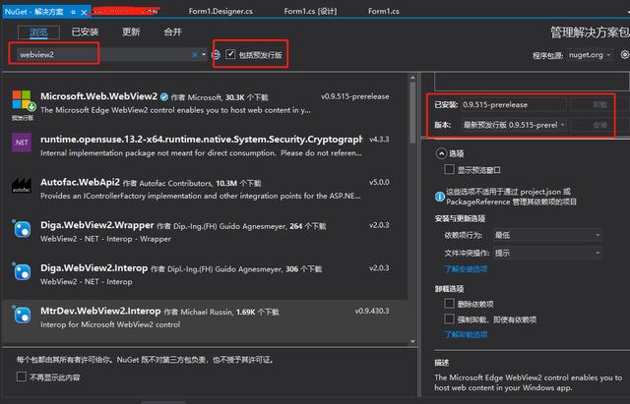Click the Autofac.WebApi2 package icon
Screen dimensions: 630x404
tap(22, 186)
